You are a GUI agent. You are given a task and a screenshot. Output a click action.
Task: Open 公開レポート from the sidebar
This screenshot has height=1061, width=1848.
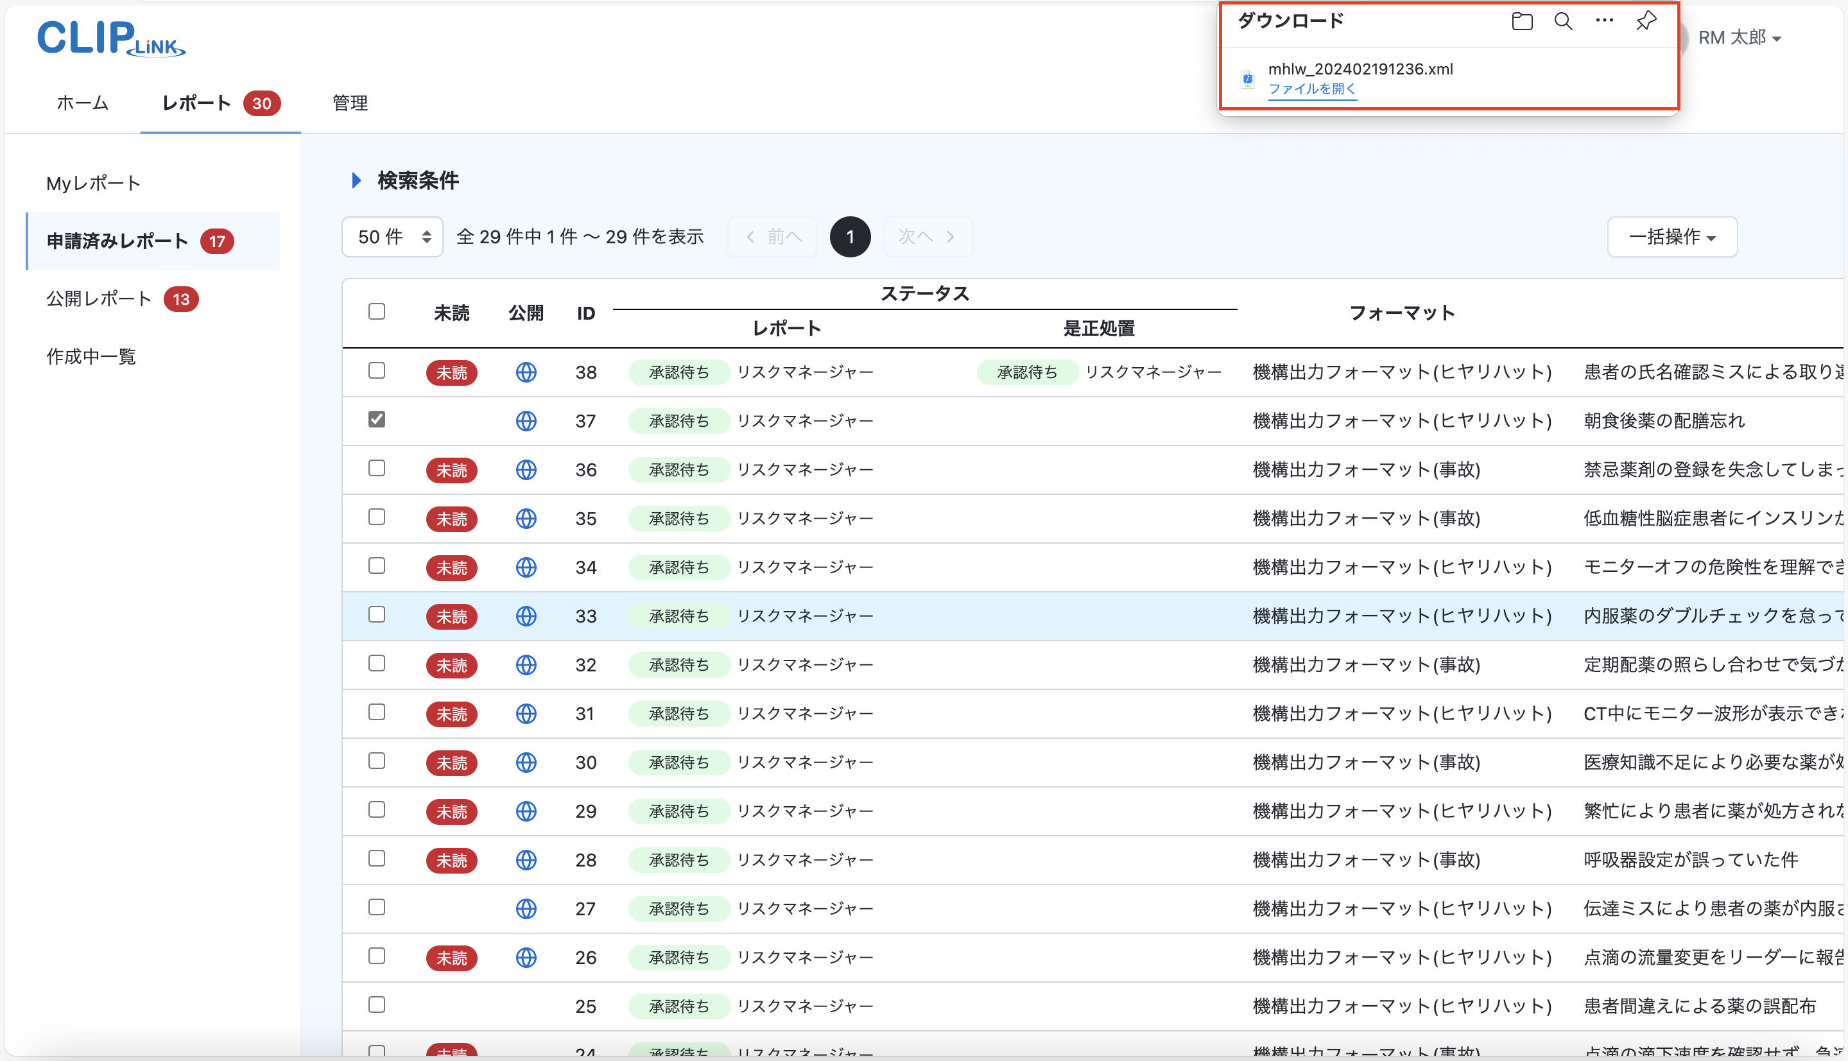click(99, 298)
